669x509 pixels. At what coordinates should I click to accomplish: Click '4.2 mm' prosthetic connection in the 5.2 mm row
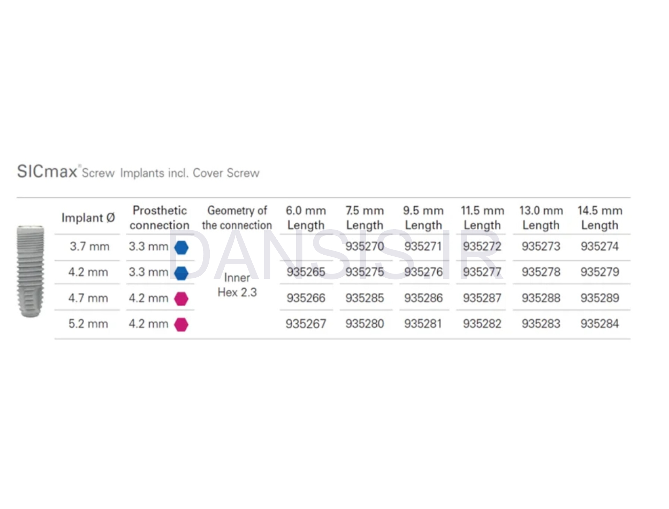148,324
